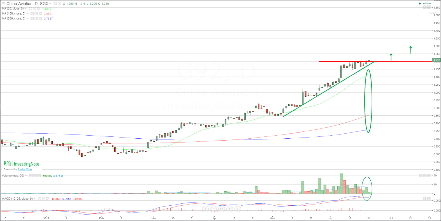Click the 1.210 current price label on axis
Viewport: 441px width, 221px height.
coord(436,60)
